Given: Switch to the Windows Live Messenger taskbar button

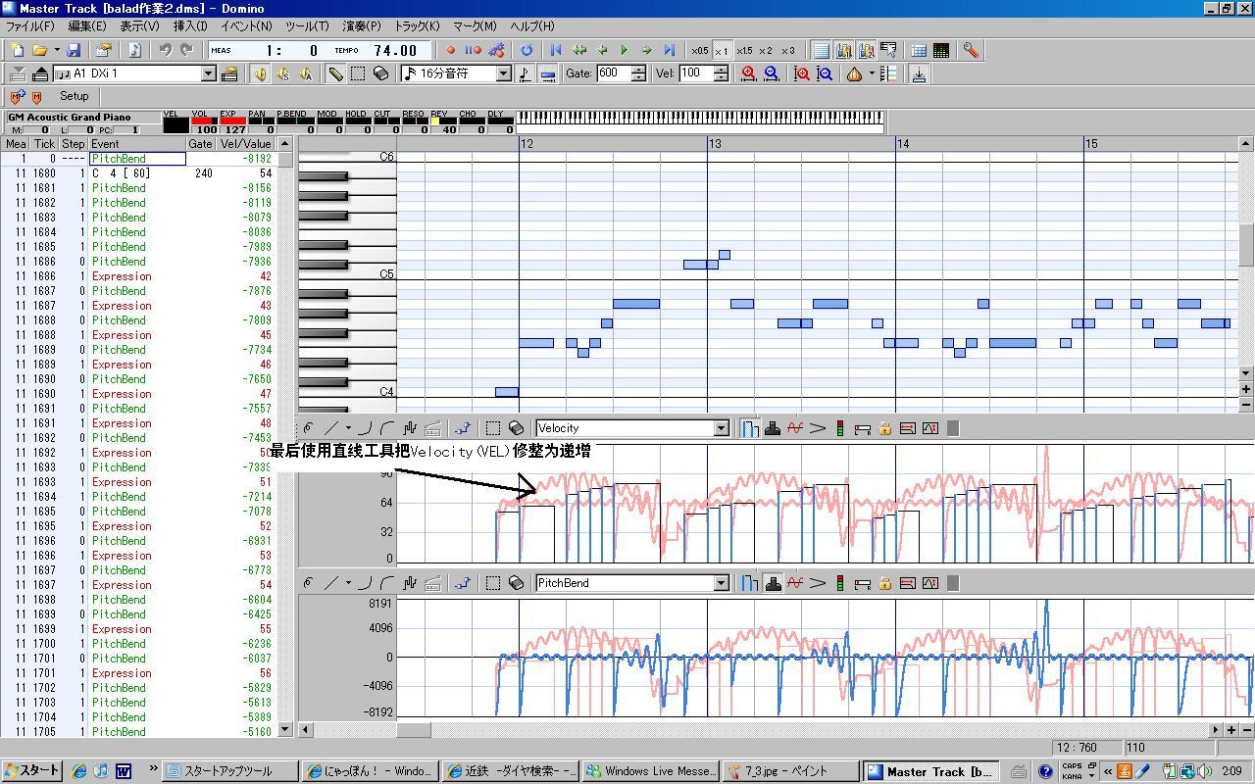Looking at the screenshot, I should coord(651,771).
